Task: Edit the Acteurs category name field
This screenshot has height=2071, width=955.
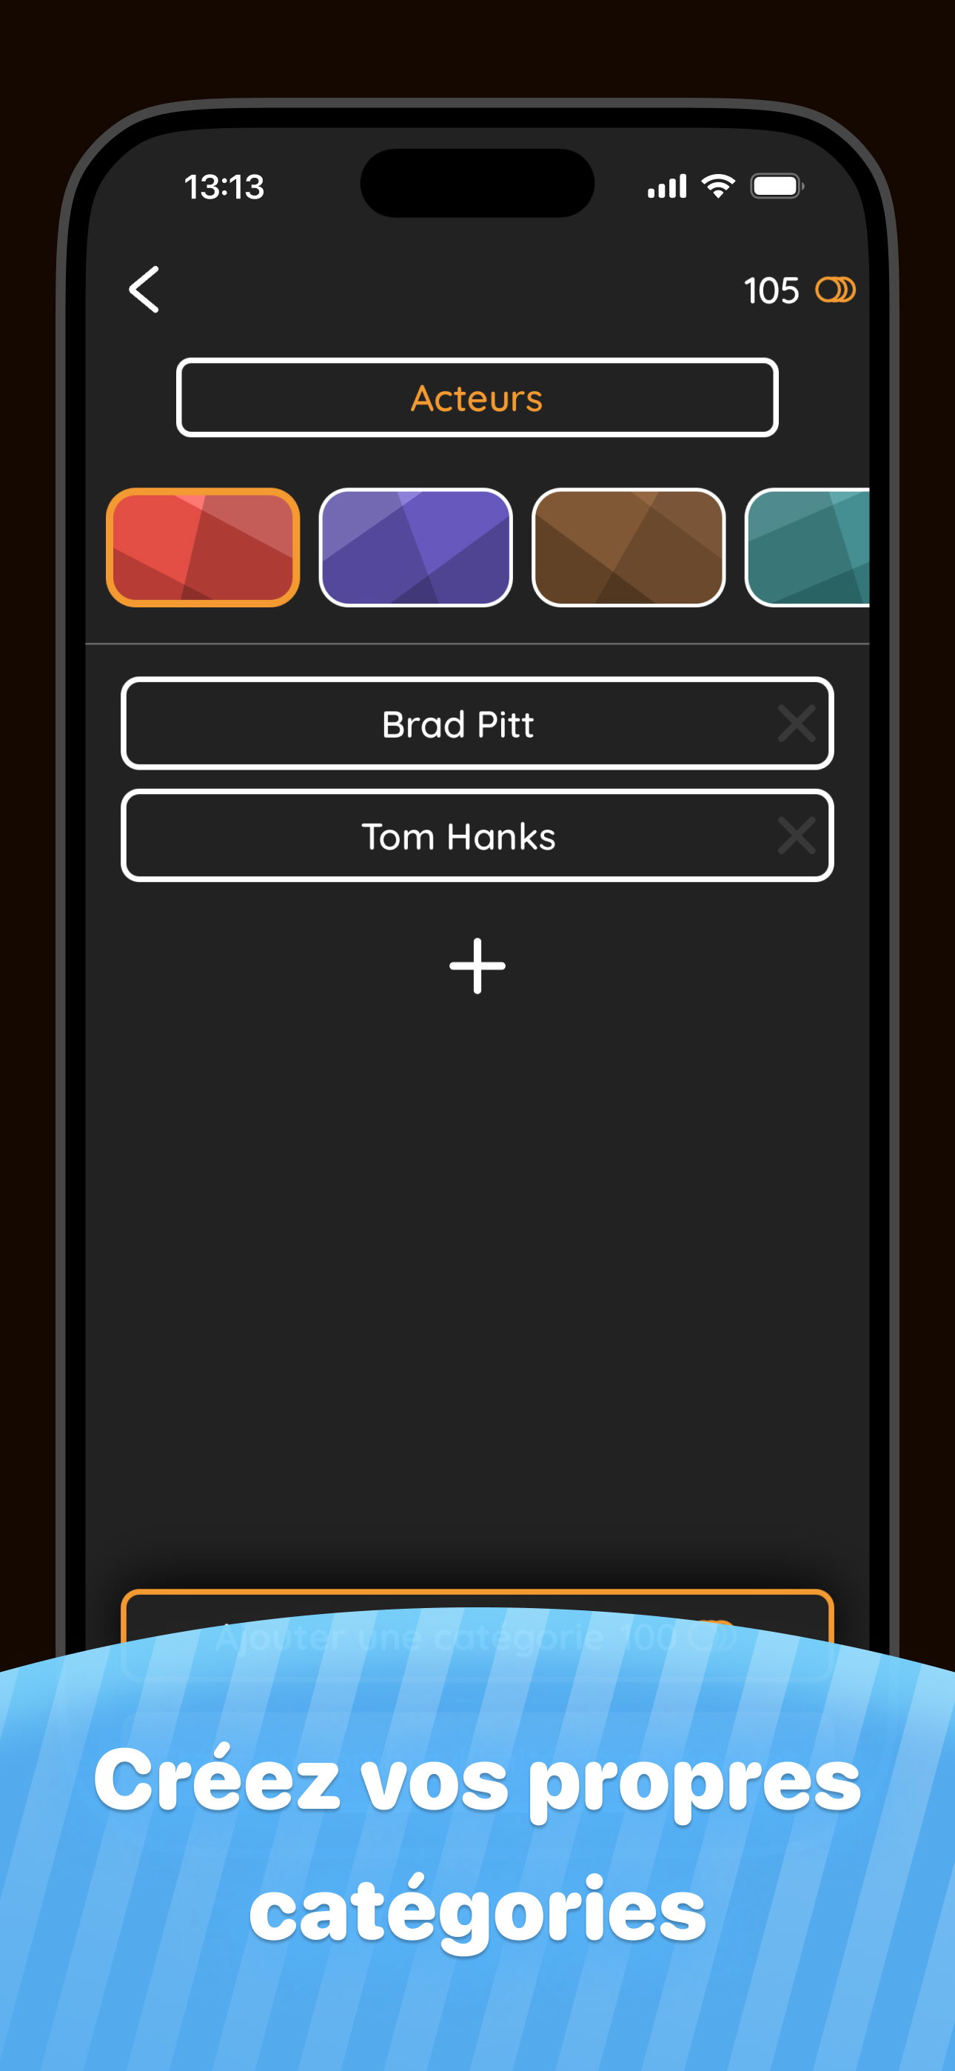Action: click(x=477, y=398)
